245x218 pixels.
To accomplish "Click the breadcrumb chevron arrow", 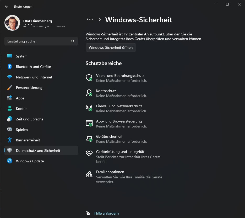I will tap(100, 20).
